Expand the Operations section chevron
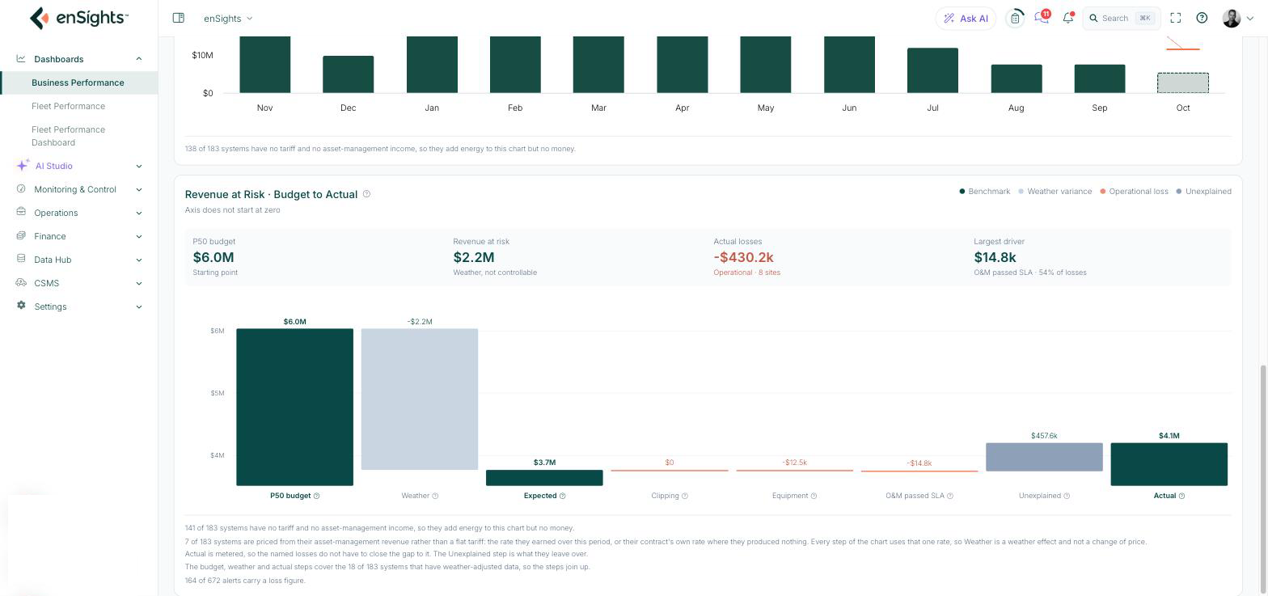Viewport: 1268px width, 596px height. (138, 213)
